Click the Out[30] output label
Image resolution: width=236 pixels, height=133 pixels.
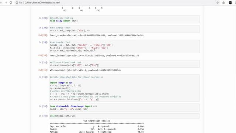43,55
